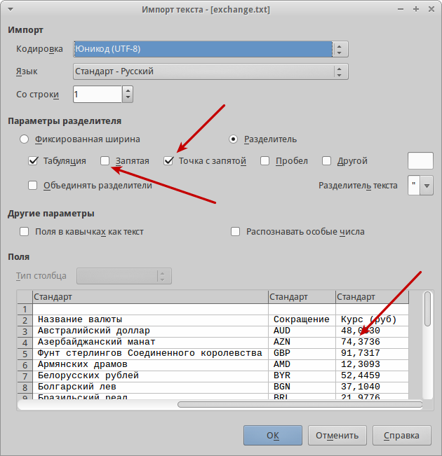Enable Объединять разделители checkbox
This screenshot has height=456, width=442.
[33, 186]
